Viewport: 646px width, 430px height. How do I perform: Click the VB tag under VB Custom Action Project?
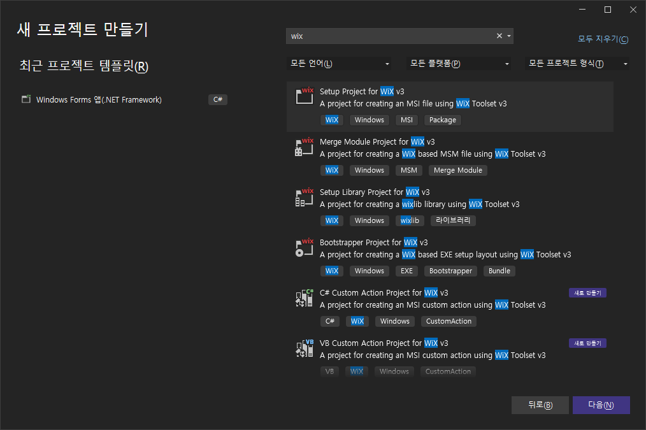click(x=329, y=371)
